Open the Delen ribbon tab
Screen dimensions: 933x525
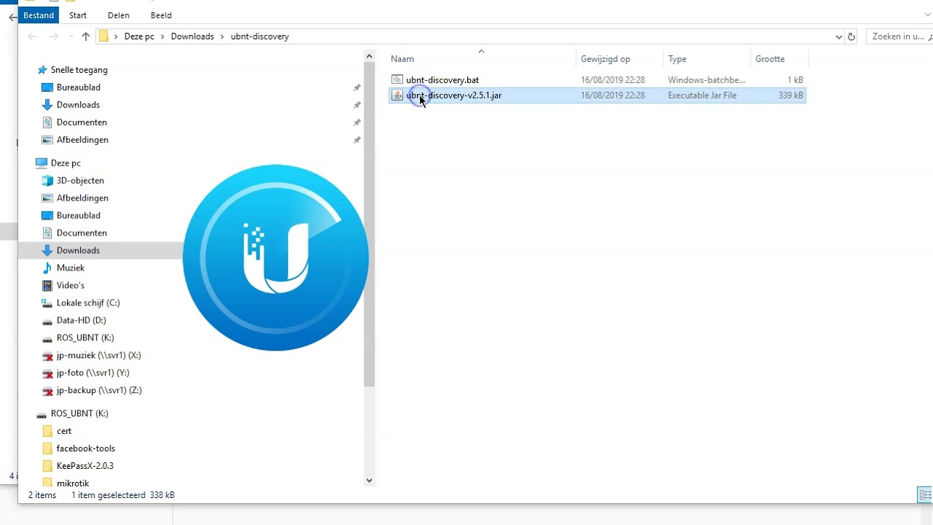click(x=118, y=15)
